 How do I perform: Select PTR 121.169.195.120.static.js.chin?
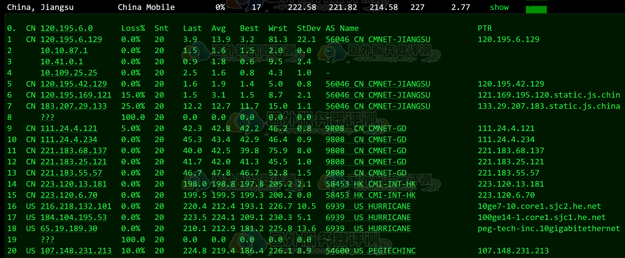click(x=549, y=95)
